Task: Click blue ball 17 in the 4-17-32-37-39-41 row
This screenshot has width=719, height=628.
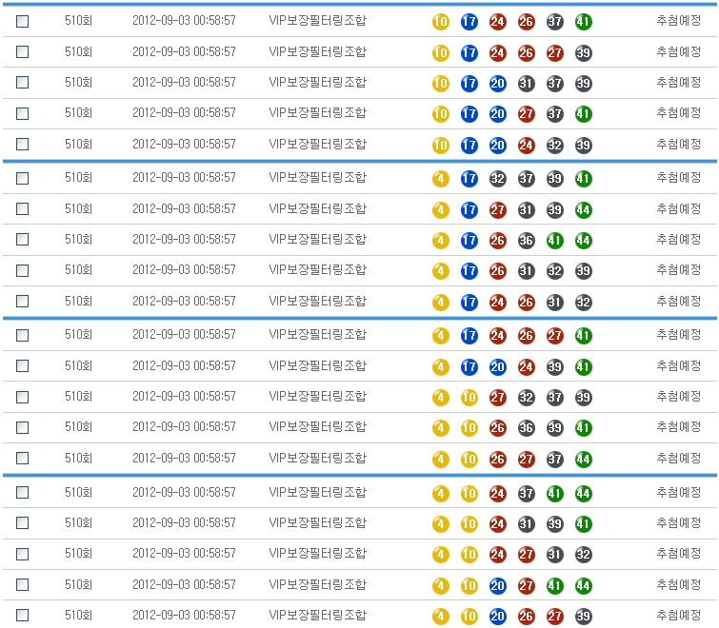Action: pyautogui.click(x=469, y=179)
